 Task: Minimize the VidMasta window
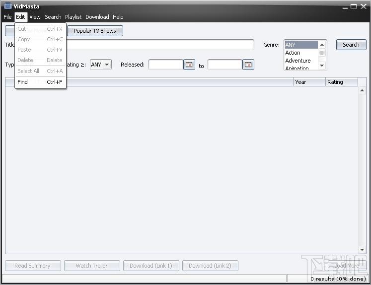click(345, 7)
